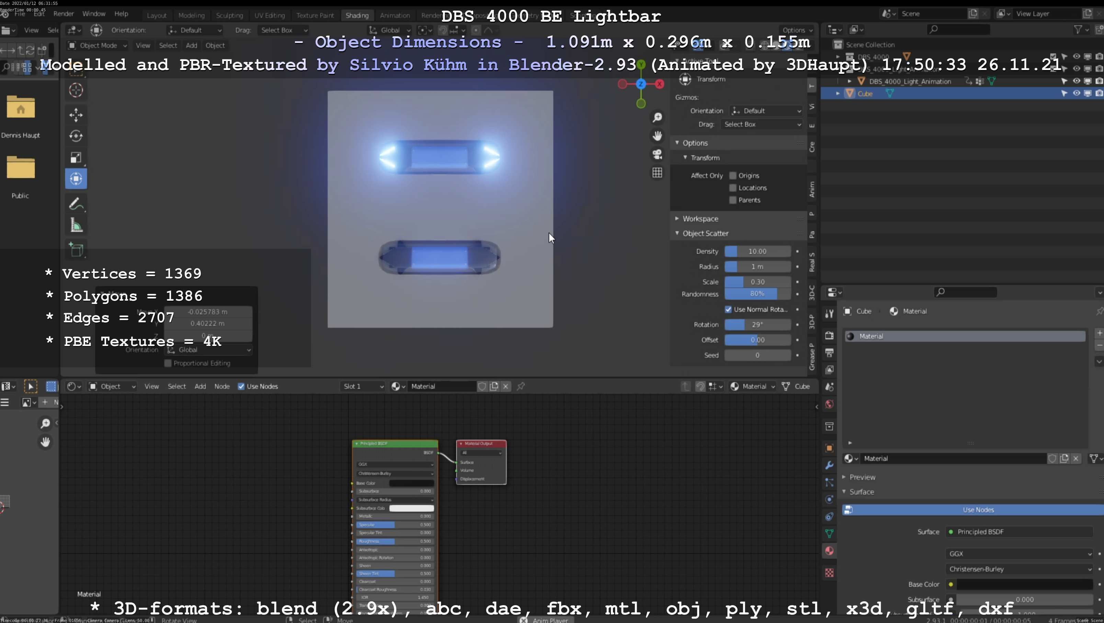Select the Scale tool
The height and width of the screenshot is (623, 1104).
click(76, 157)
